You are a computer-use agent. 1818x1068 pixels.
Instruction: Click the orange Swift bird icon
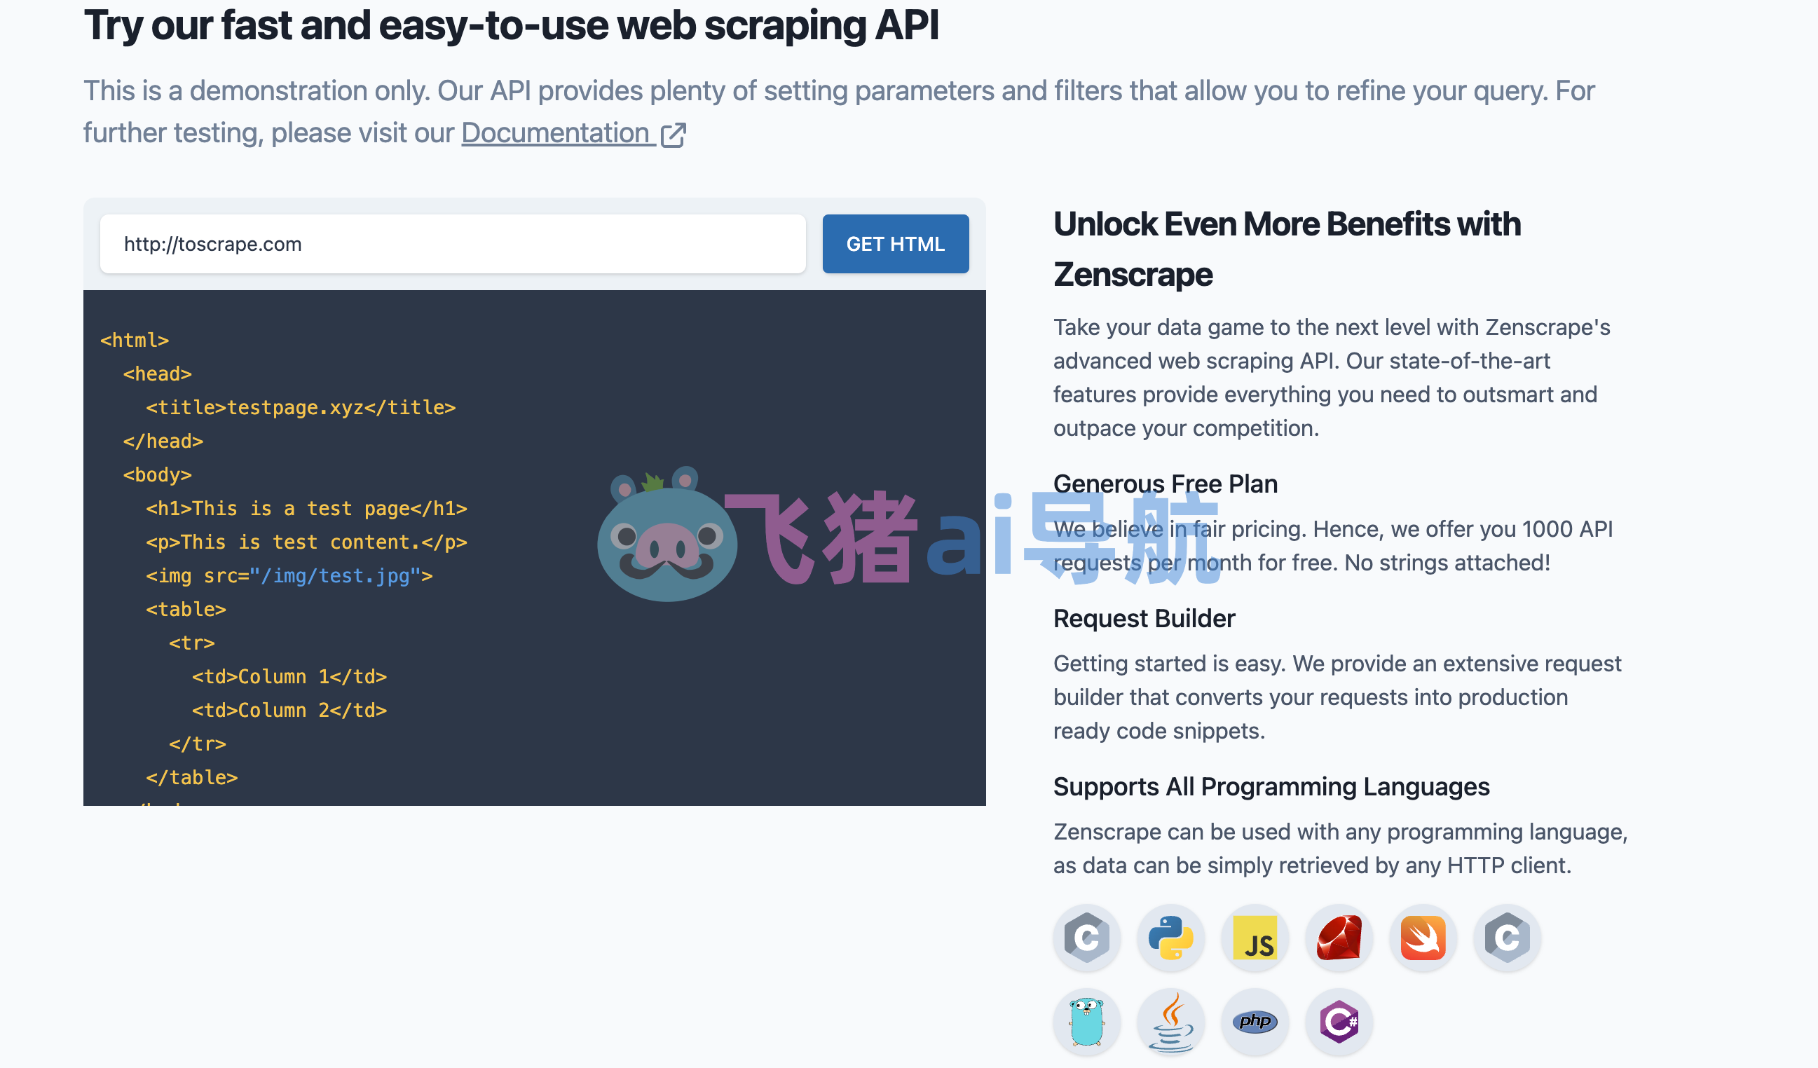[x=1423, y=938]
